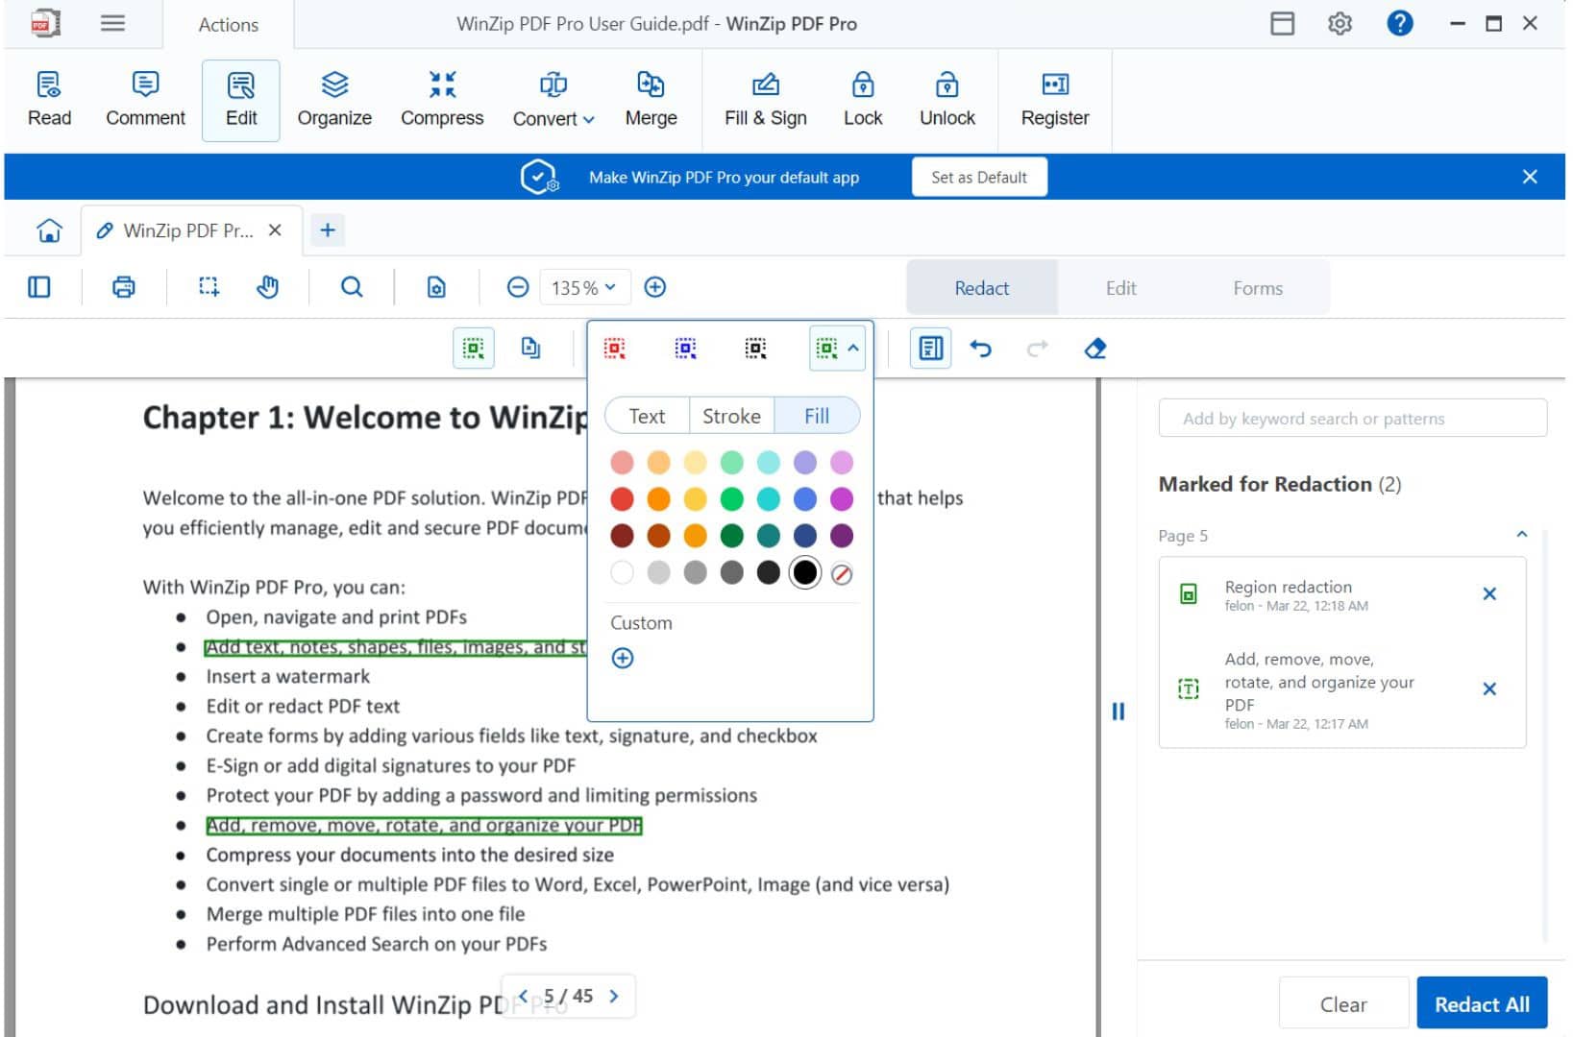This screenshot has width=1573, height=1037.
Task: Select the marquee selection tool
Action: pyautogui.click(x=209, y=287)
